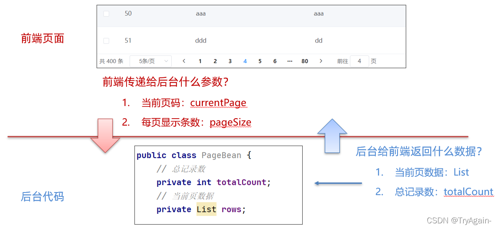Click the // 总记录数 comment in code
498x229 pixels.
coord(181,169)
